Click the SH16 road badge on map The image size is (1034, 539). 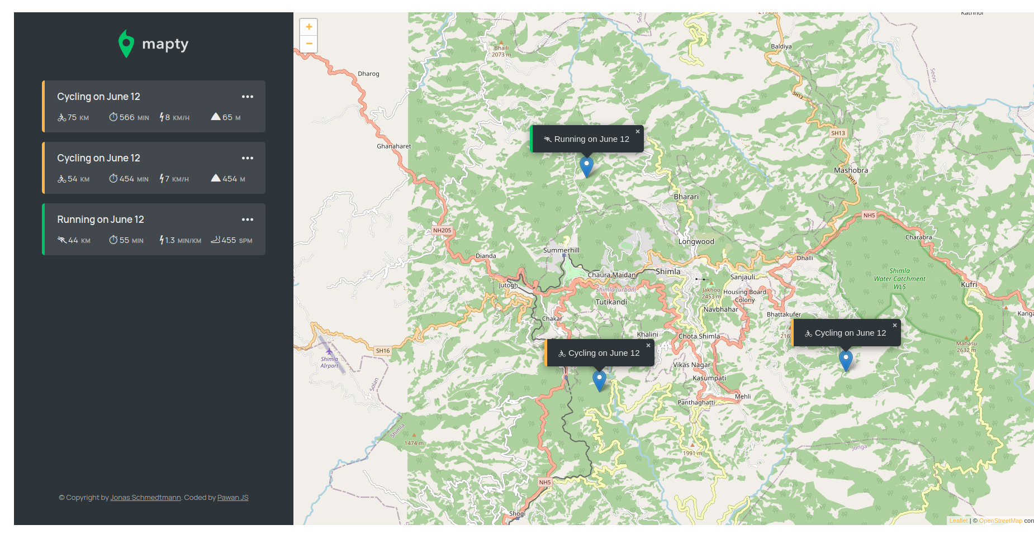383,351
